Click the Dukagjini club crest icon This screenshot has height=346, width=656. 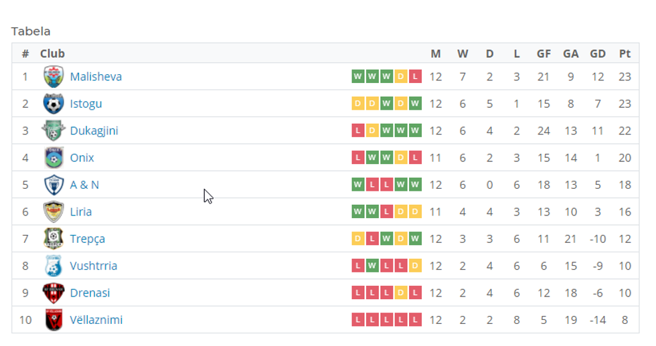54,131
